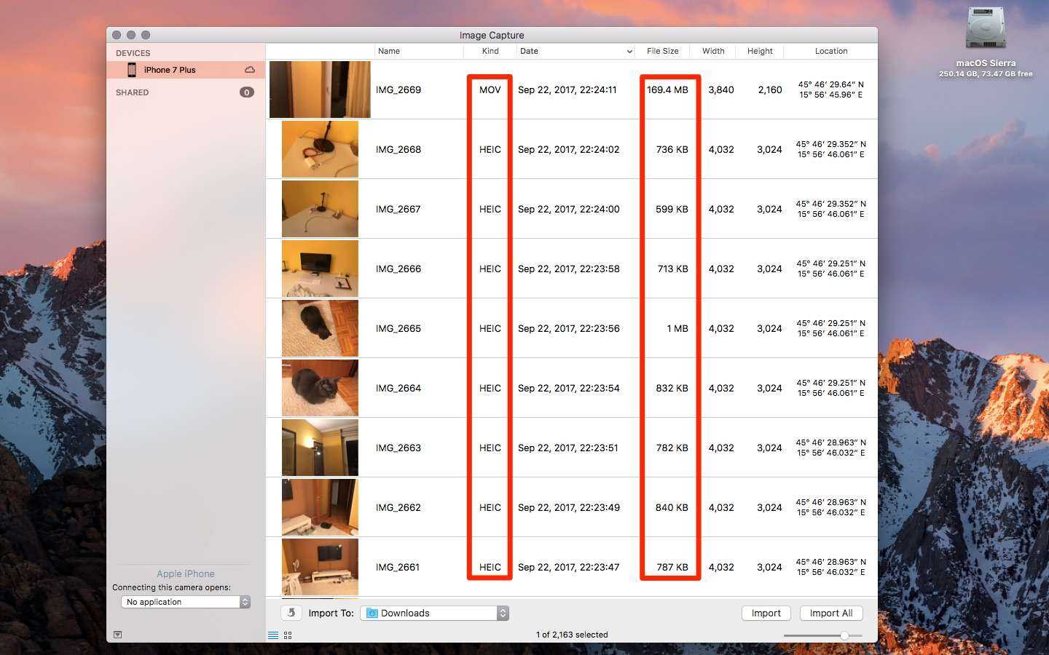1049x655 pixels.
Task: Select the IMG_2664 cat photo thumbnail
Action: (320, 388)
